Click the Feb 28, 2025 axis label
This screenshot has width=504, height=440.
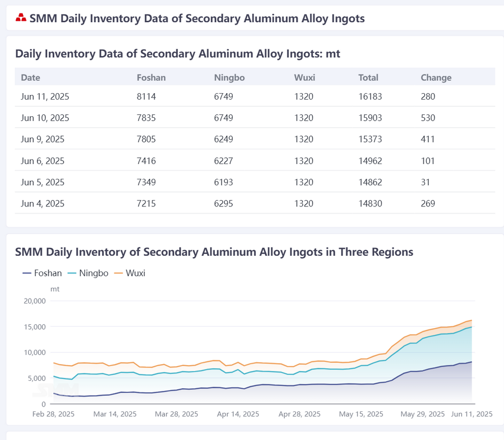53,414
